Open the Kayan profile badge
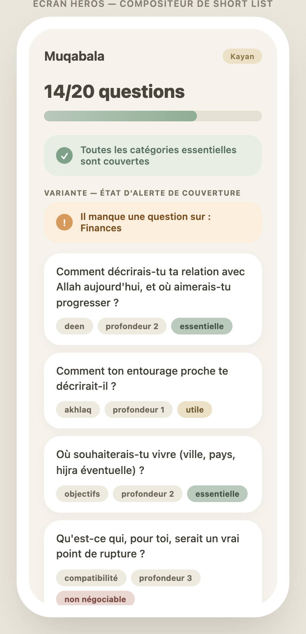The image size is (306, 634). click(242, 56)
